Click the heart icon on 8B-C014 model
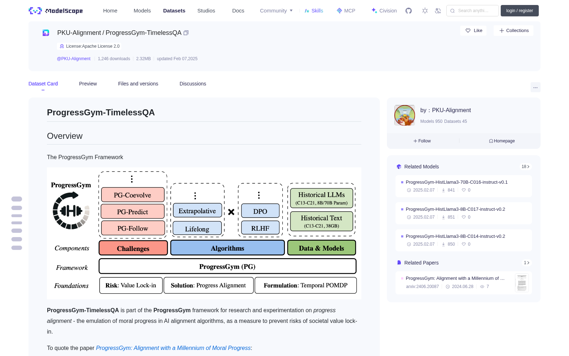 [x=464, y=244]
